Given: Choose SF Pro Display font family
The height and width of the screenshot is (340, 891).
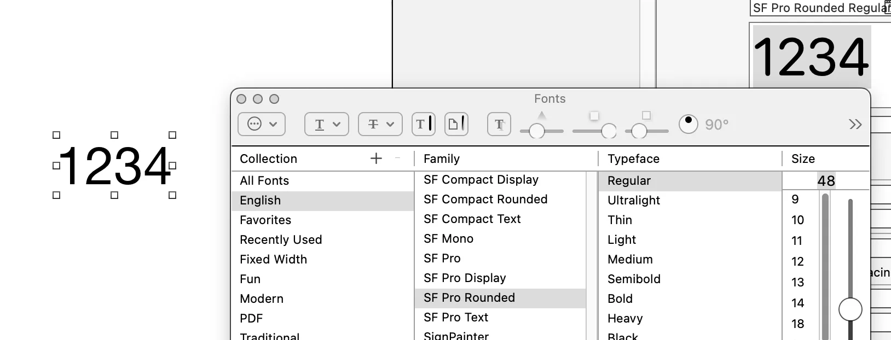Looking at the screenshot, I should 501,278.
